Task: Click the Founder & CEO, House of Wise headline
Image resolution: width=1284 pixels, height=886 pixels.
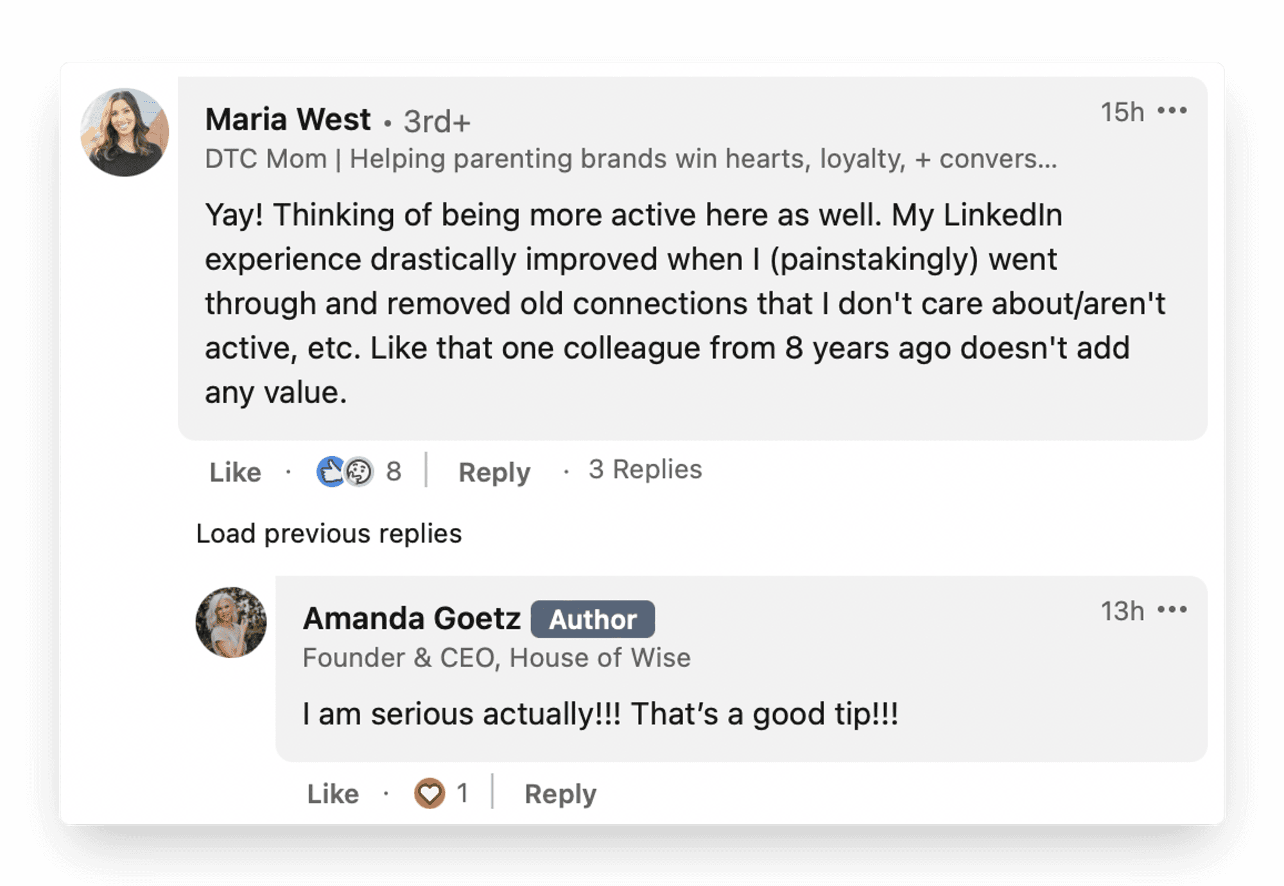Action: click(496, 658)
